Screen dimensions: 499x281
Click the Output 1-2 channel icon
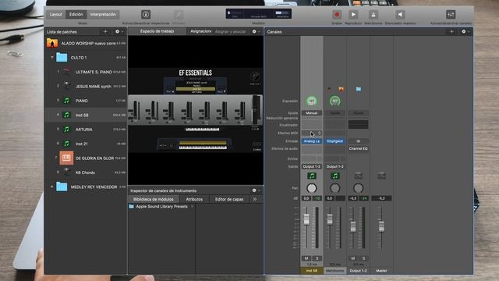[358, 176]
